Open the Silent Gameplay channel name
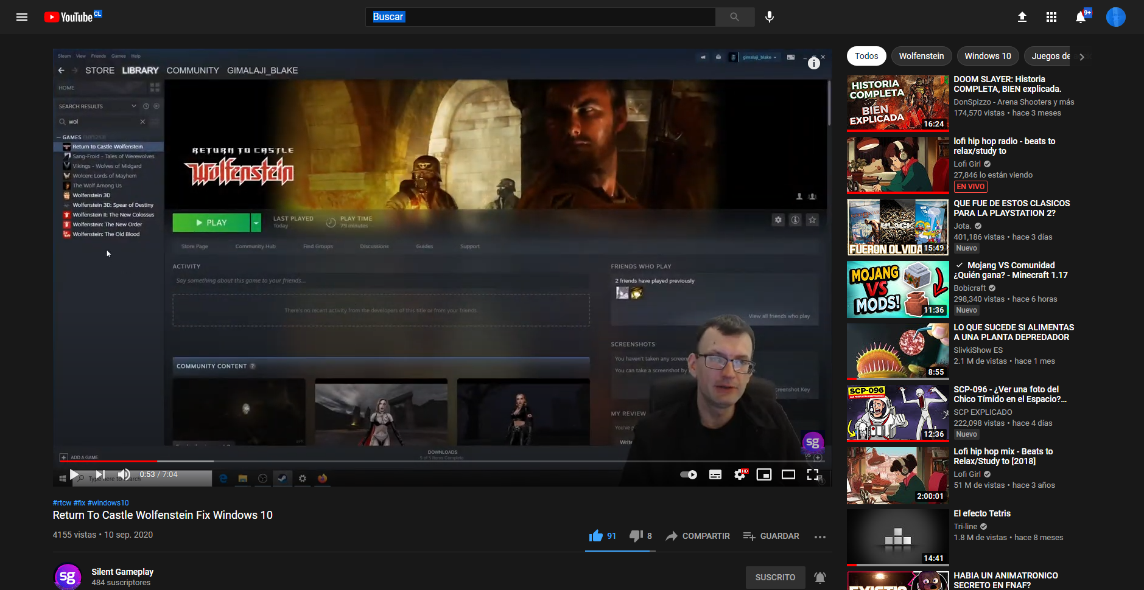 pyautogui.click(x=122, y=572)
